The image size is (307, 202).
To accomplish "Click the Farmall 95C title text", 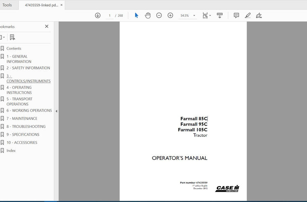I will coord(194,124).
